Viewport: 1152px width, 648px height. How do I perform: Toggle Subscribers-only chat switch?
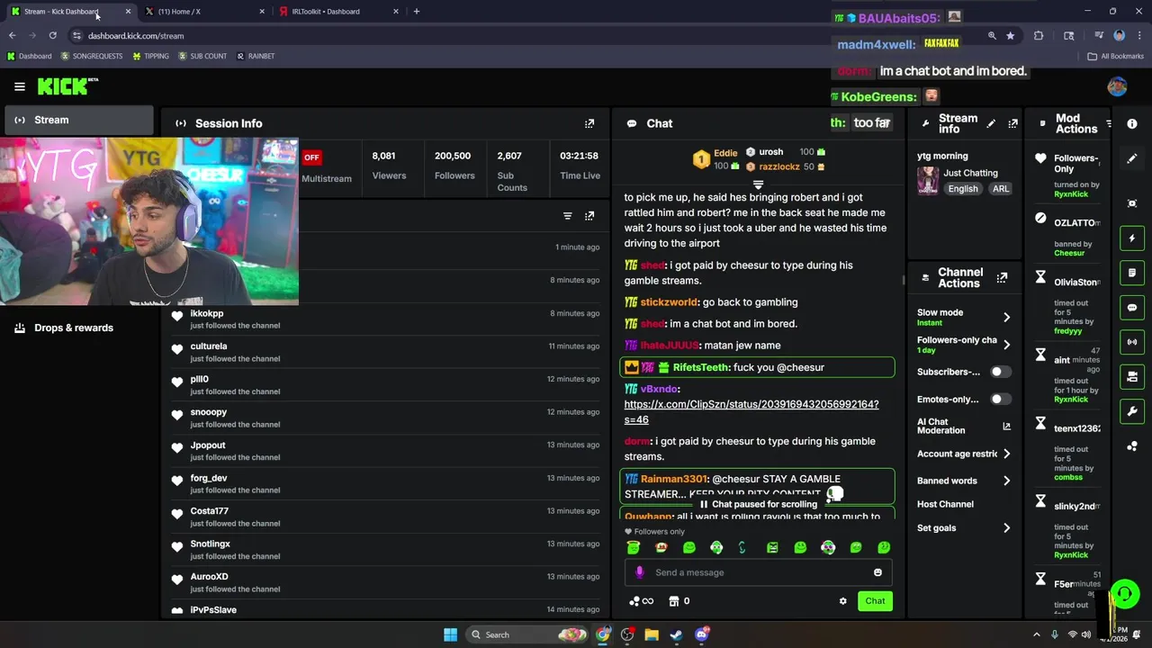pyautogui.click(x=1000, y=372)
